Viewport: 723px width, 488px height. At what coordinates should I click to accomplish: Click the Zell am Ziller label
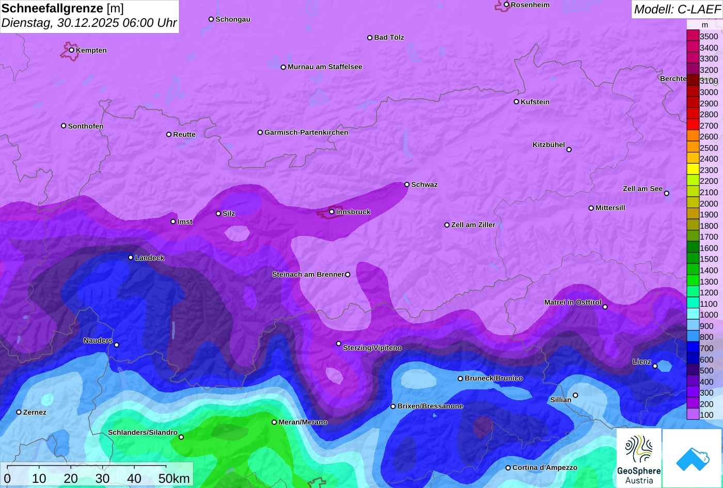point(473,225)
